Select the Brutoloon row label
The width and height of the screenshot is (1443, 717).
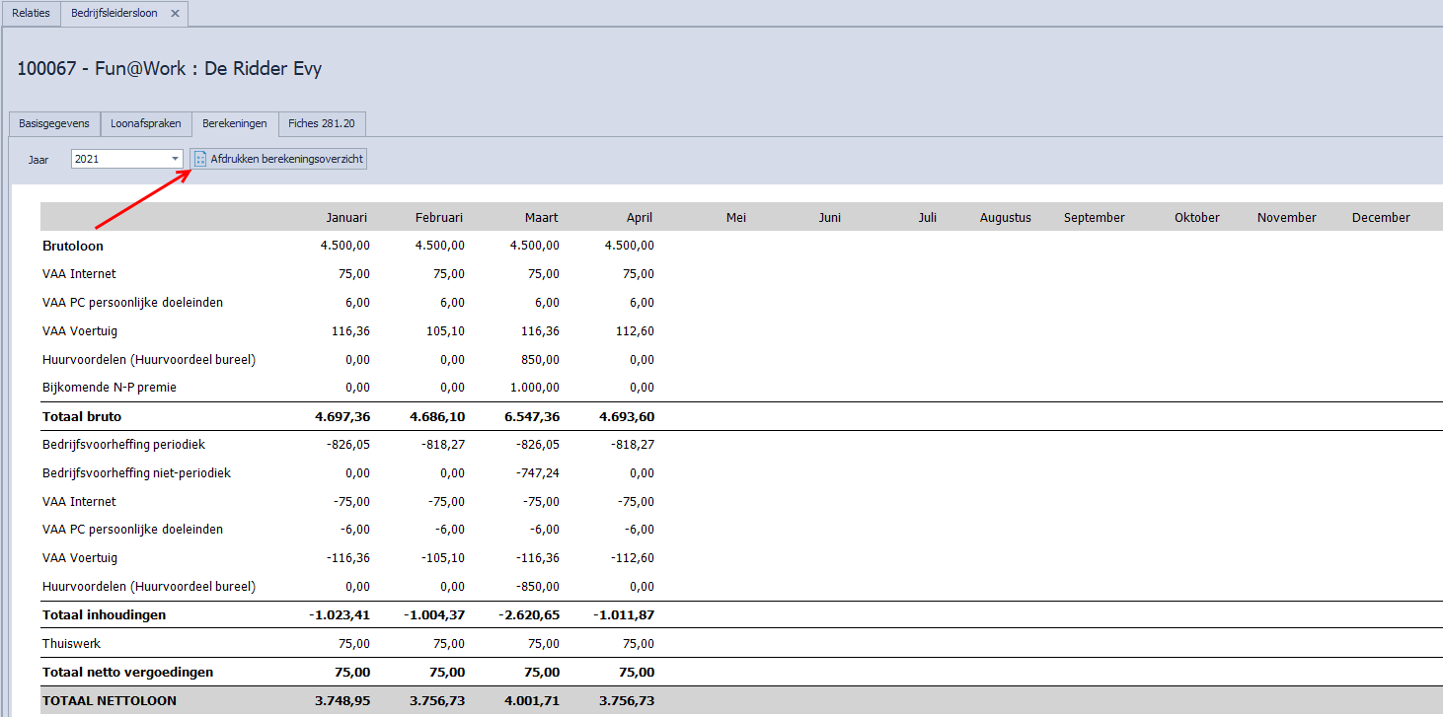(73, 246)
